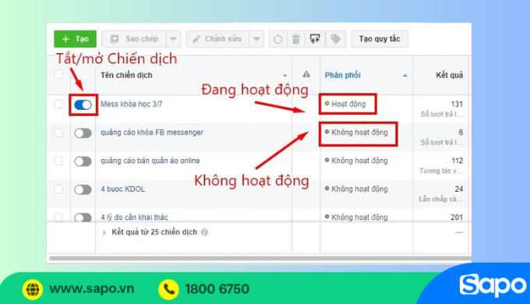Sort by Tên chiến dịch column header
Screen dimensions: 530x304
126,75
